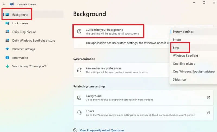
Task: Open View Frequently Asked Questions link
Action: [102, 130]
